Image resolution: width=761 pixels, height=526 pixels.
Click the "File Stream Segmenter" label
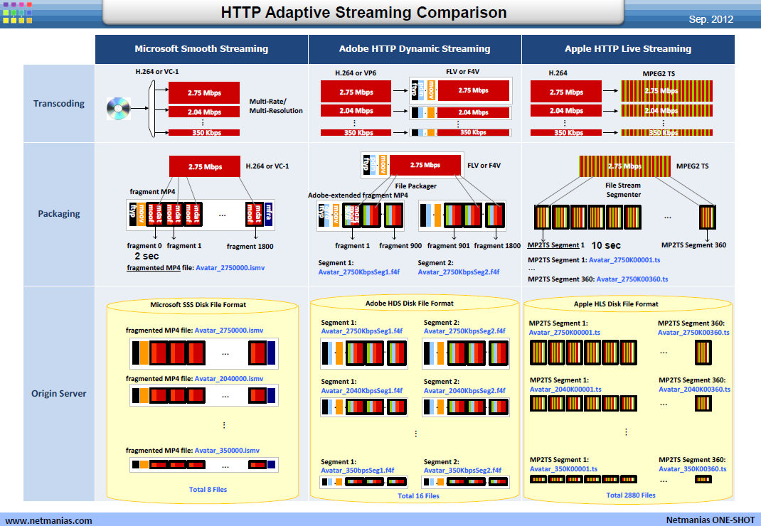[623, 190]
